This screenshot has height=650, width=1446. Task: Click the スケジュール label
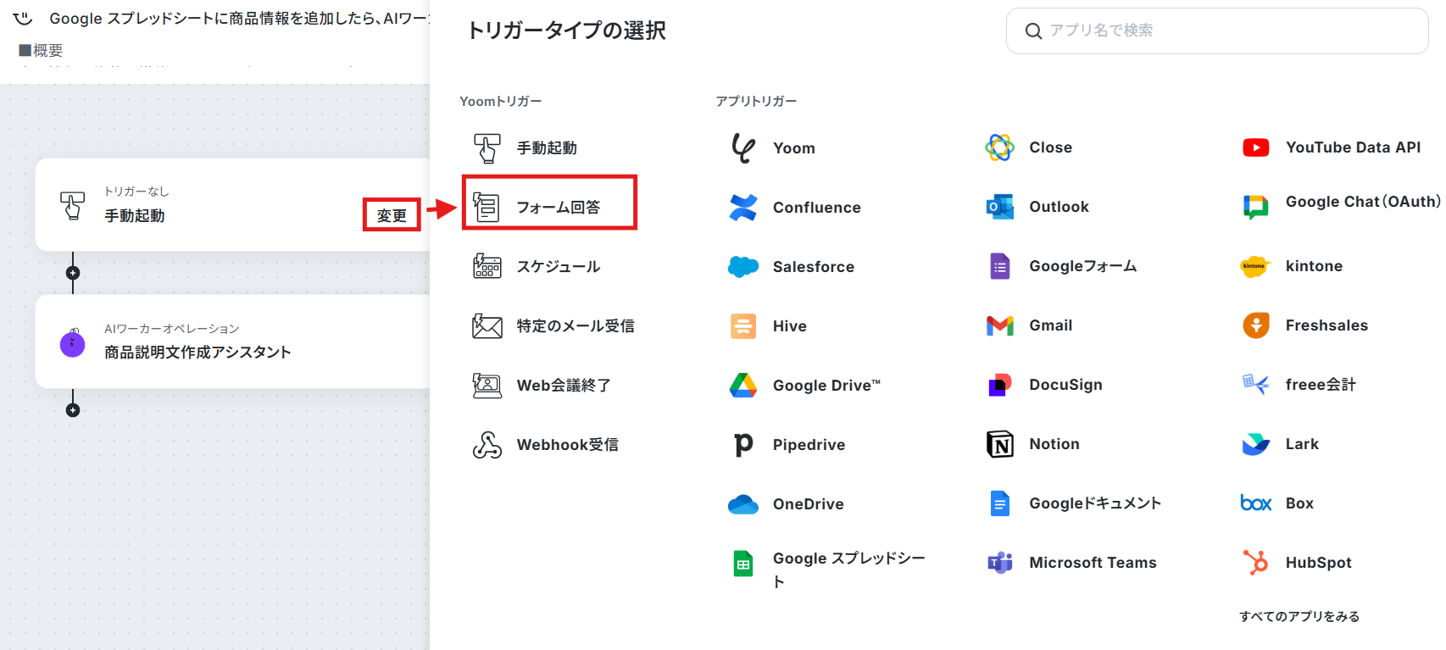[x=559, y=267]
